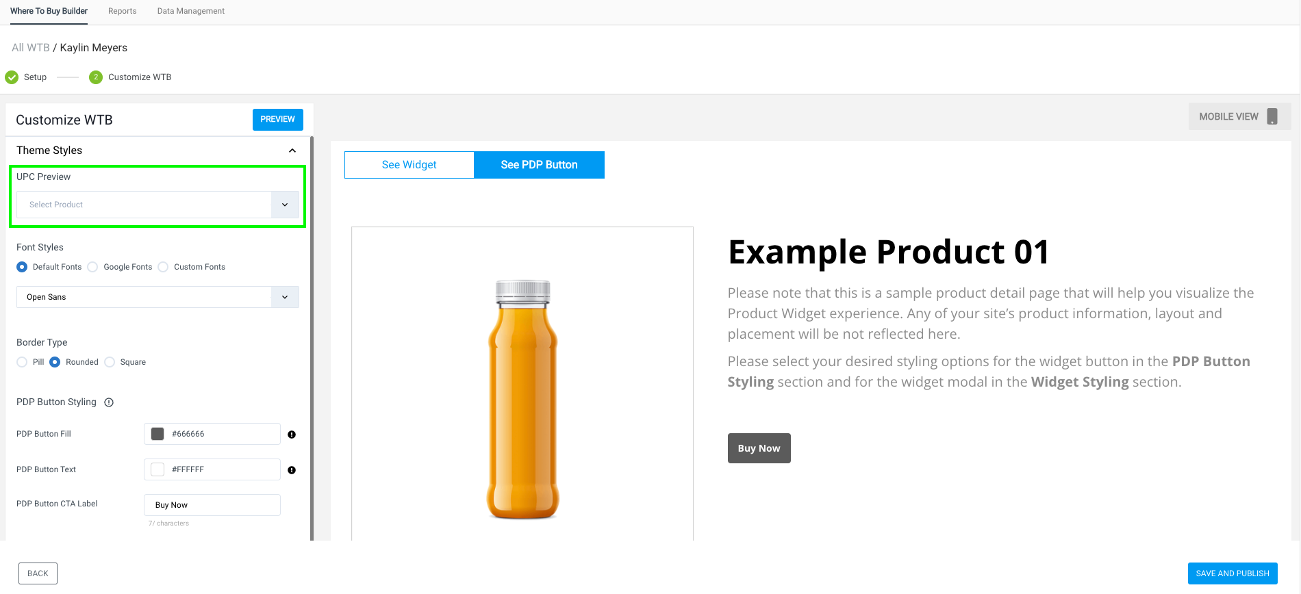Click the blue Preview button

coord(277,119)
